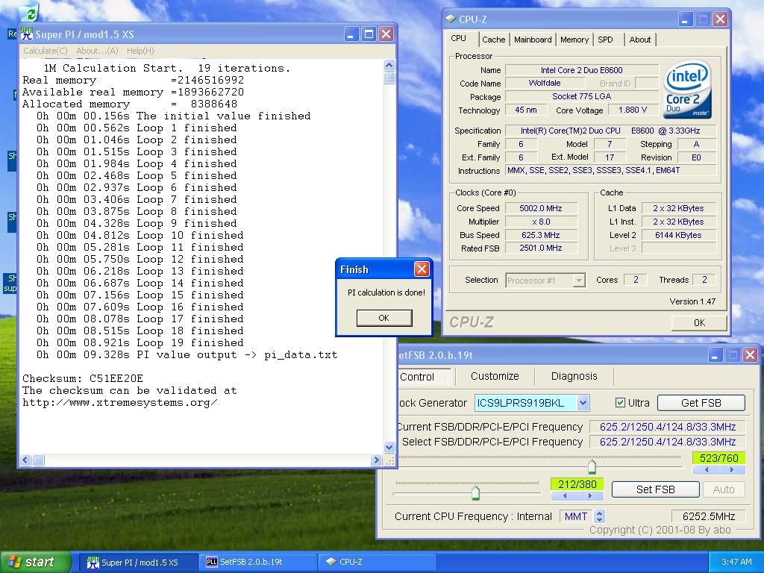This screenshot has width=764, height=573.
Task: Click the processor name Intel Core 2 Duo E8600
Action: [x=581, y=70]
